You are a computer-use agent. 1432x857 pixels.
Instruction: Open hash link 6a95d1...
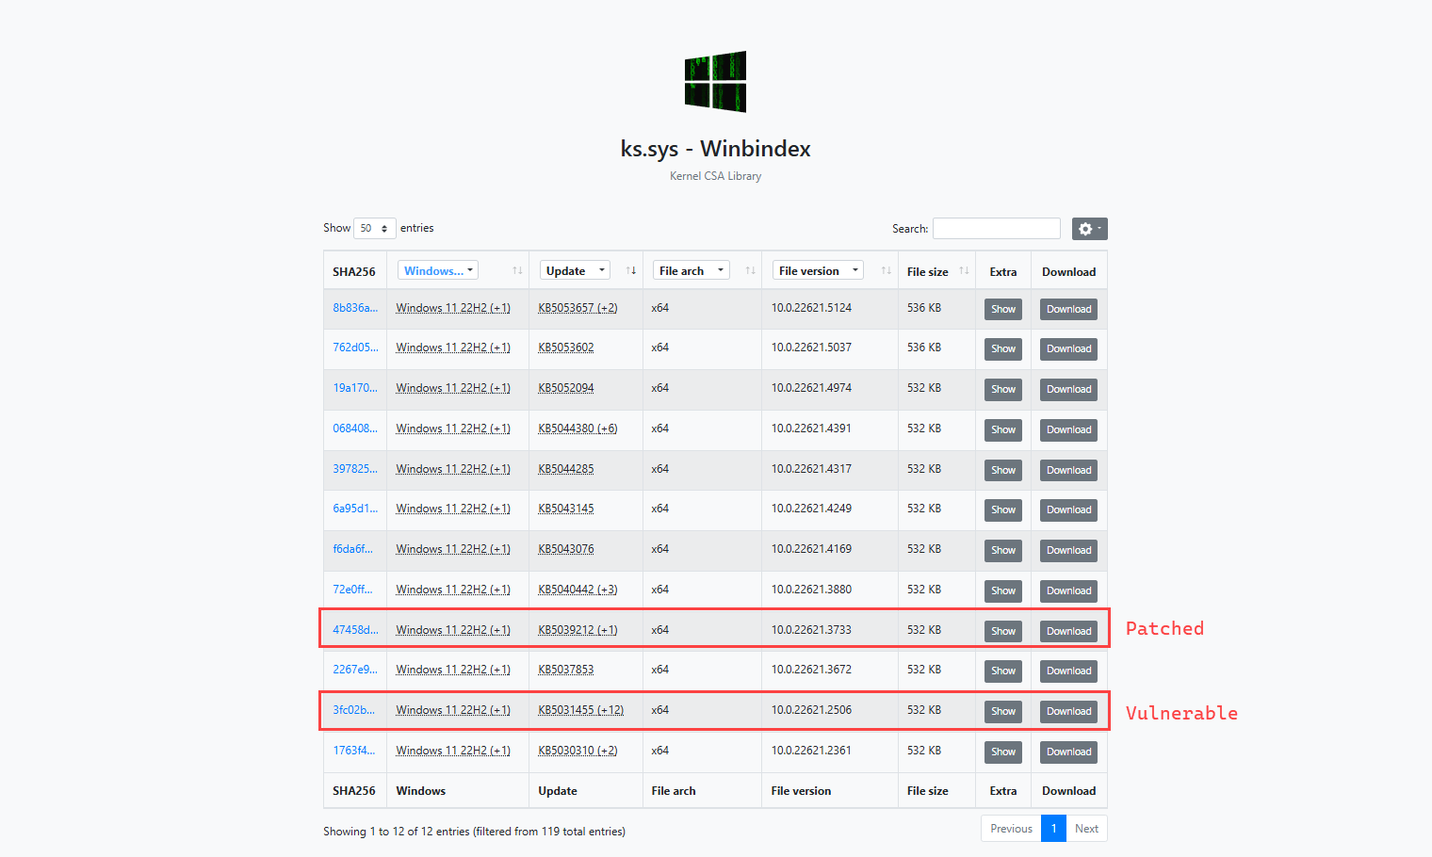pos(355,509)
